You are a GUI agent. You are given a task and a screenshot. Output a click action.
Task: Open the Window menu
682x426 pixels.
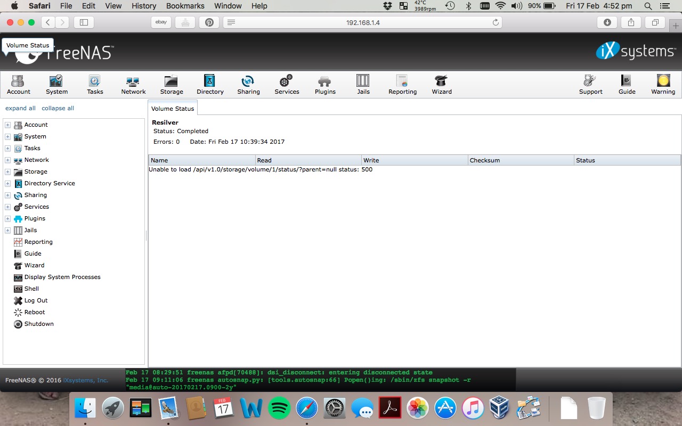coord(228,6)
